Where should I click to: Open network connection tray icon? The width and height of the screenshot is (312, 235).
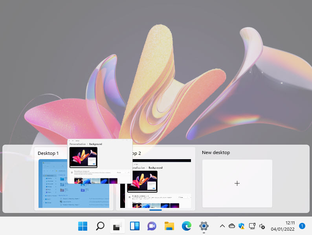252,226
